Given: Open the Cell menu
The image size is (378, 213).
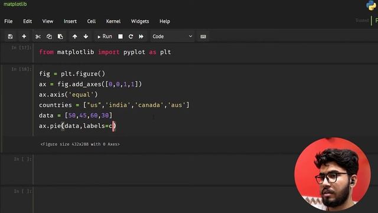Looking at the screenshot, I should (x=92, y=21).
